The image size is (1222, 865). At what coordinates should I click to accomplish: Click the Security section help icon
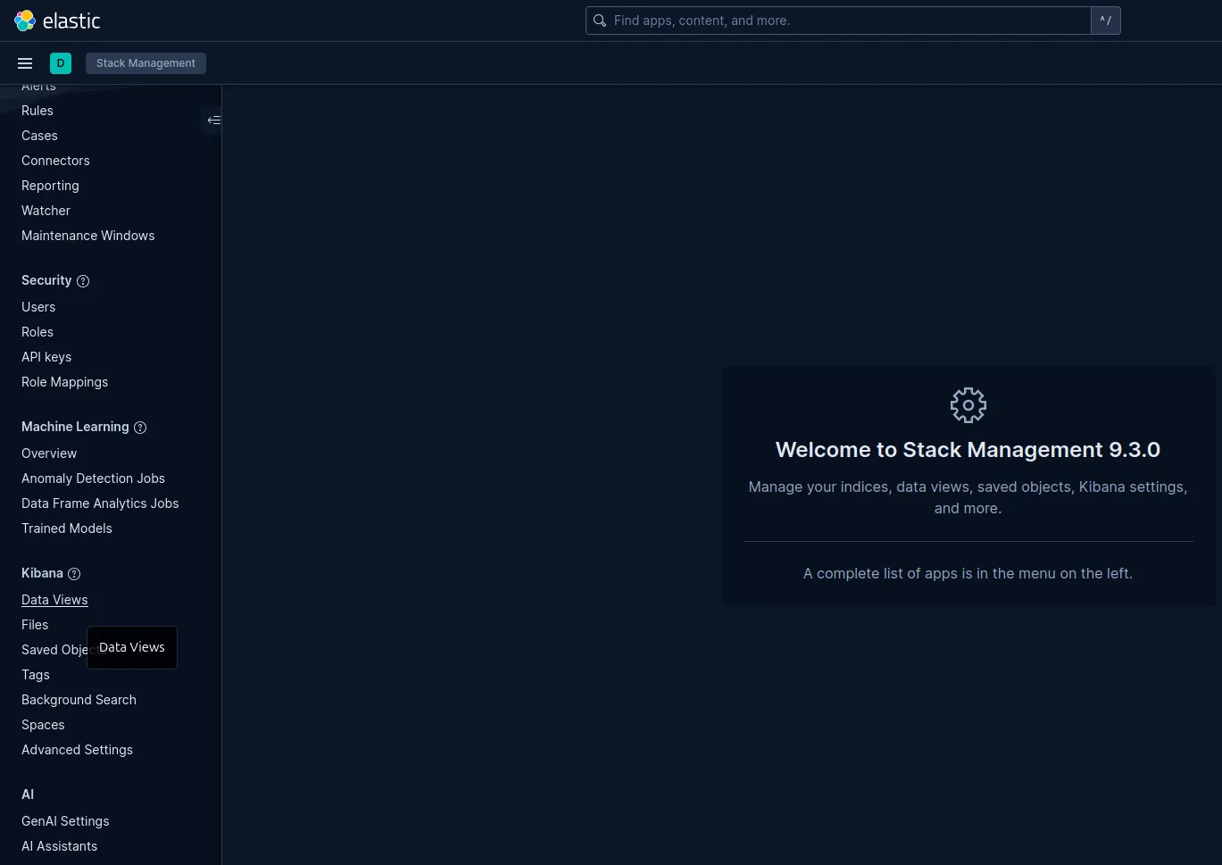[83, 281]
